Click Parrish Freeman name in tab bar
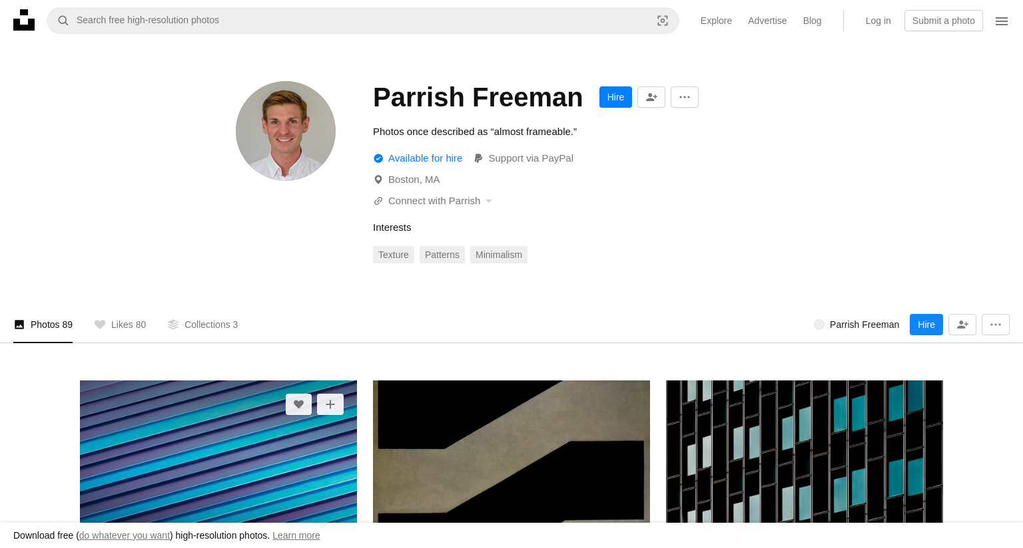This screenshot has width=1023, height=548. 864,325
